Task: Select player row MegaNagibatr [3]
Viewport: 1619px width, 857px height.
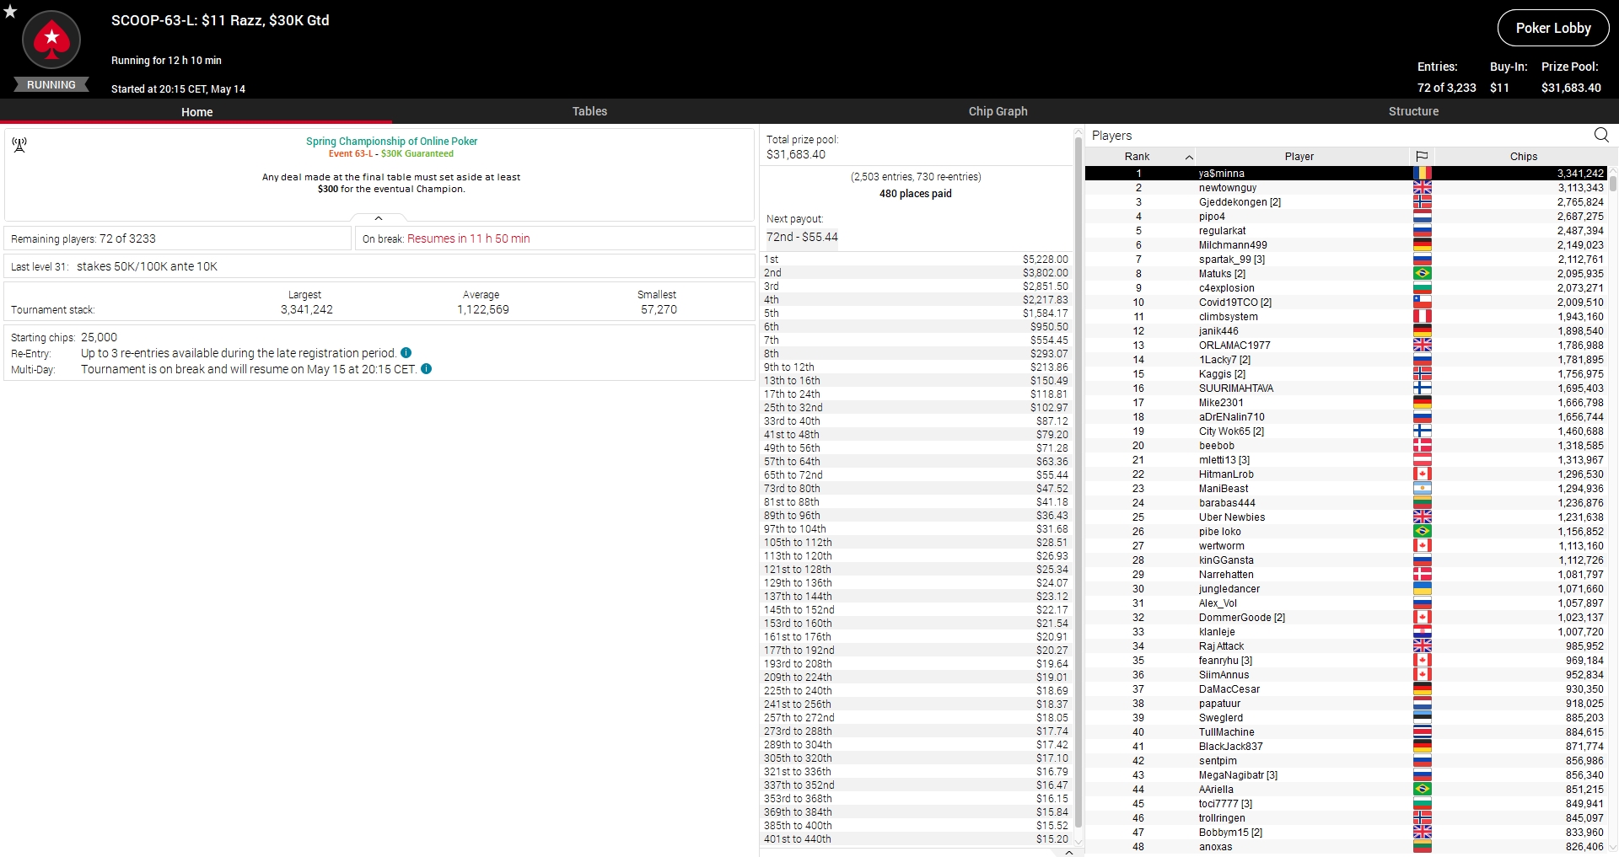Action: (1346, 775)
